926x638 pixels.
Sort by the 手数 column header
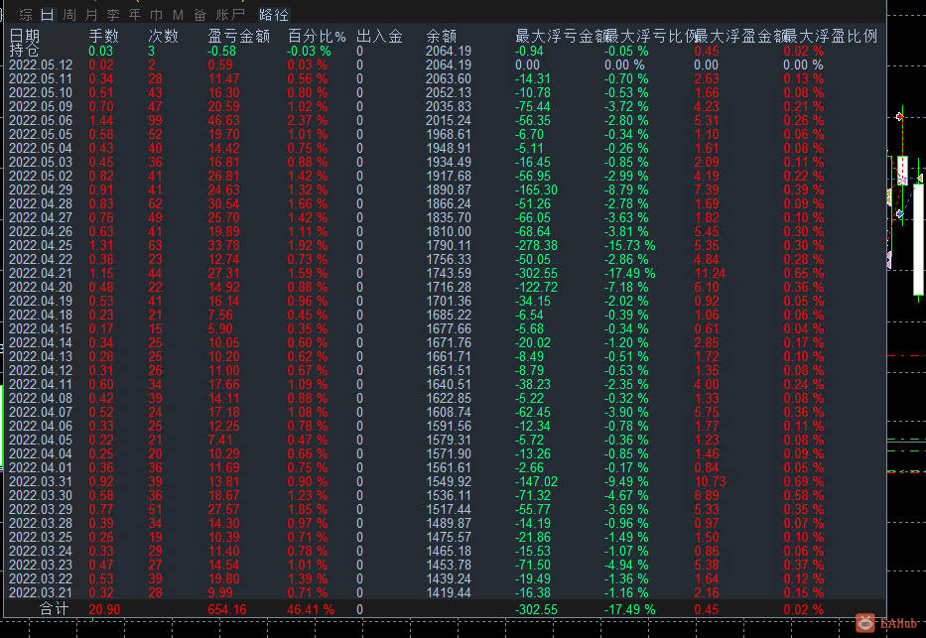pos(104,37)
